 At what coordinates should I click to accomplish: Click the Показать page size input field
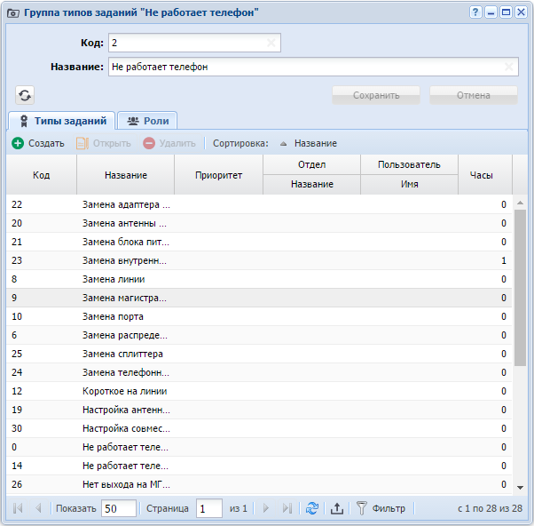coord(119,508)
